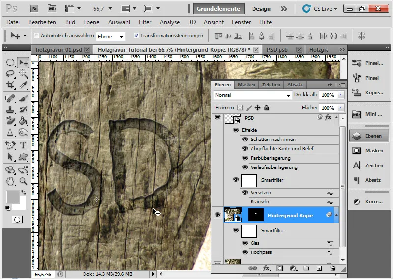Open the Filter menu
The height and width of the screenshot is (279, 393).
pyautogui.click(x=145, y=22)
